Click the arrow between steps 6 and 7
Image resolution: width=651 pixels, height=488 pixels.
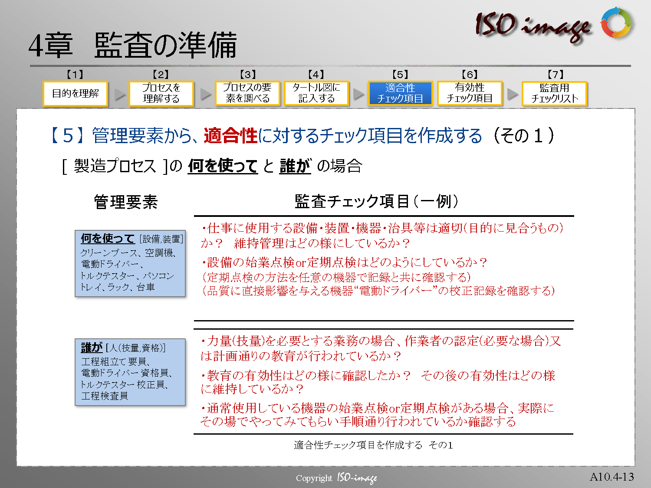[x=513, y=94]
